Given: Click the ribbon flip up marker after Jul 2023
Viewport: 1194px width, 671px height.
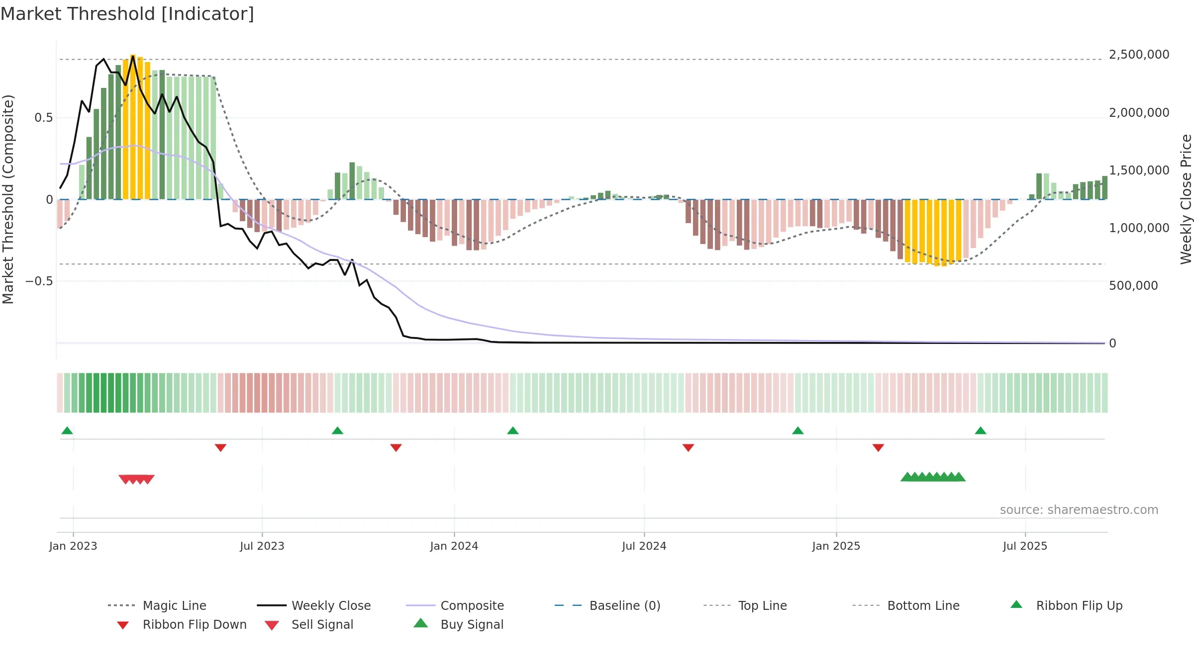Looking at the screenshot, I should pyautogui.click(x=337, y=430).
